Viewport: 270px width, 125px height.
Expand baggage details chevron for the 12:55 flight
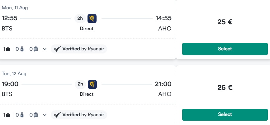coord(45,49)
